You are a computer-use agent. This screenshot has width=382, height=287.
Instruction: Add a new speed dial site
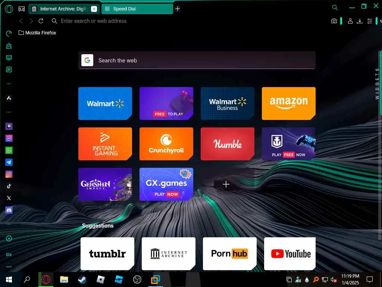(226, 184)
